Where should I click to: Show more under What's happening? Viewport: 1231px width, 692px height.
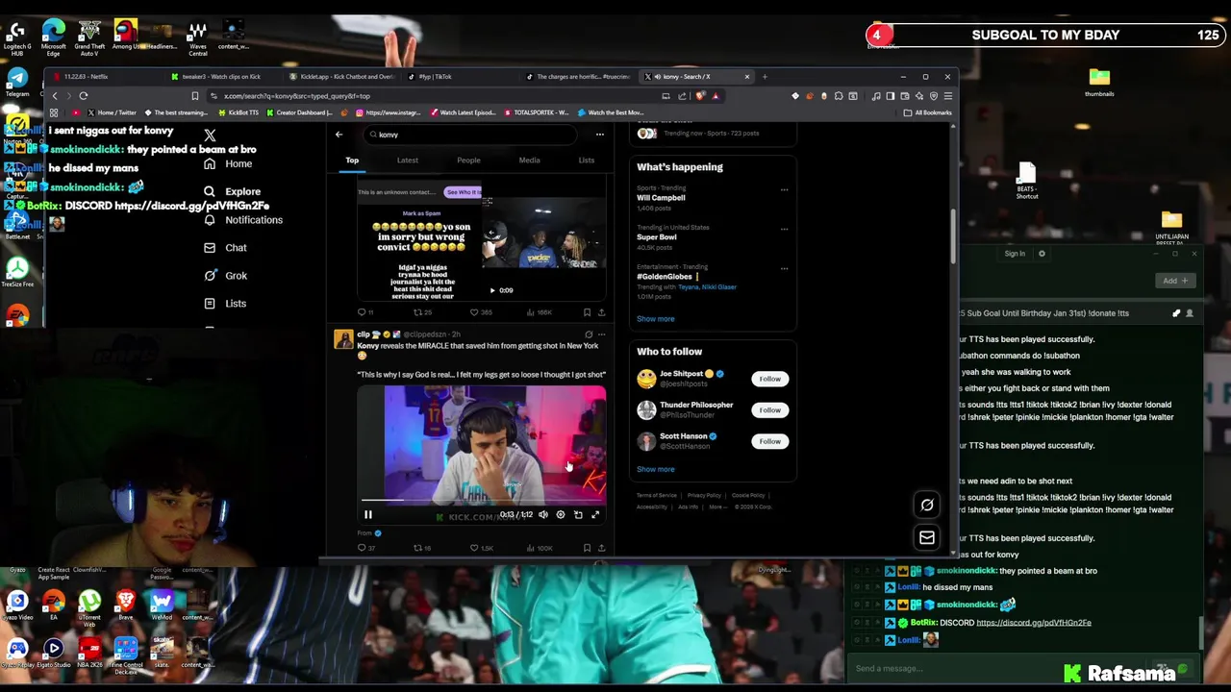(x=655, y=319)
